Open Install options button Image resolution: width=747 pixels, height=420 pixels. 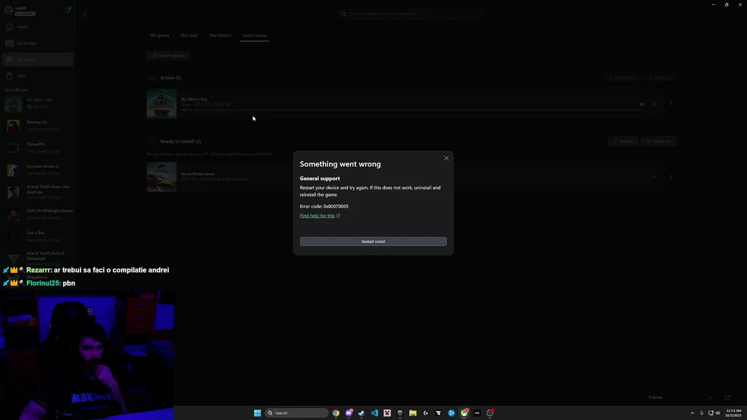click(168, 55)
